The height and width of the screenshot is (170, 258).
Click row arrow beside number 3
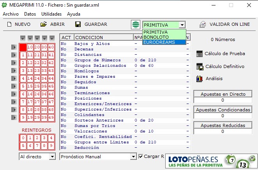click(14, 71)
